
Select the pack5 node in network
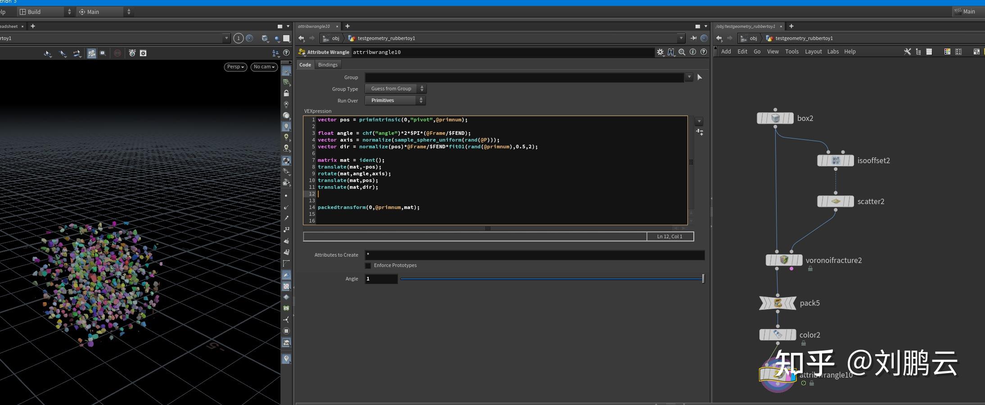777,303
